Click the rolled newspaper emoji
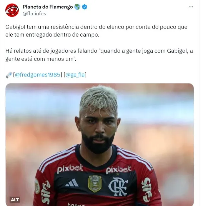 tap(9, 75)
